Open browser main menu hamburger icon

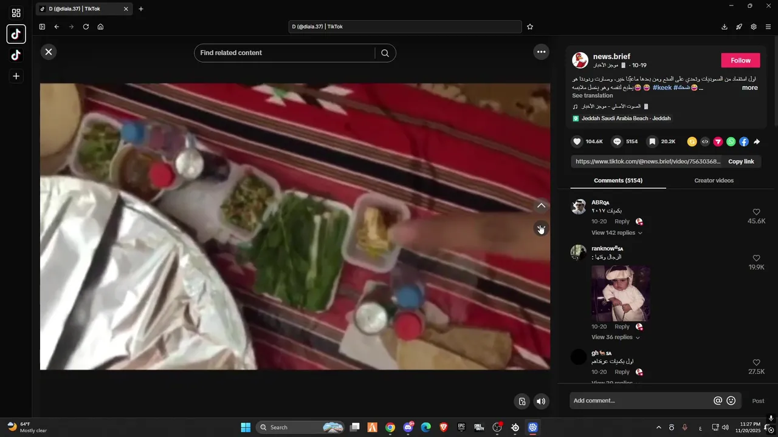pos(768,27)
